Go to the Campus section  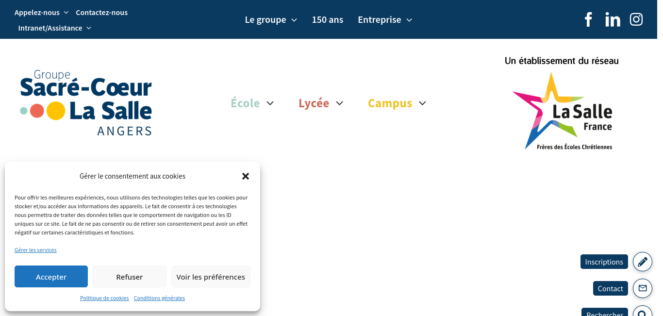[x=390, y=103]
